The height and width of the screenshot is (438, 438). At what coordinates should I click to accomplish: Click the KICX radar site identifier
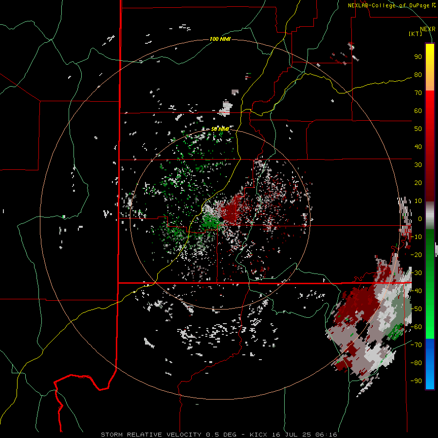(x=258, y=435)
